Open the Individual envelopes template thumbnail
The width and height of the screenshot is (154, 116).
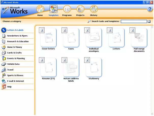click(94, 38)
